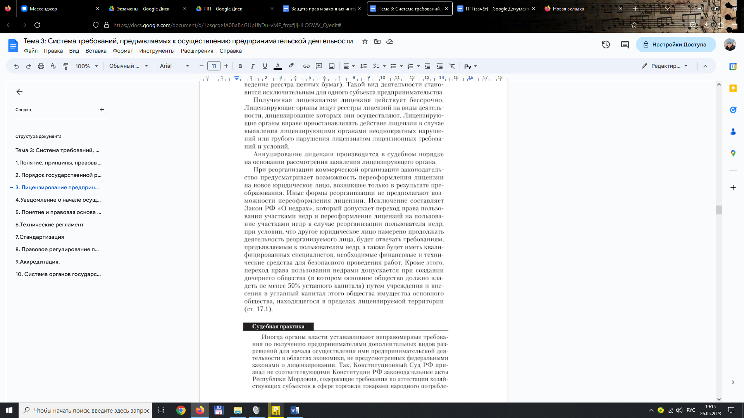Open text alignment options
This screenshot has width=744, height=418.
pos(349,66)
